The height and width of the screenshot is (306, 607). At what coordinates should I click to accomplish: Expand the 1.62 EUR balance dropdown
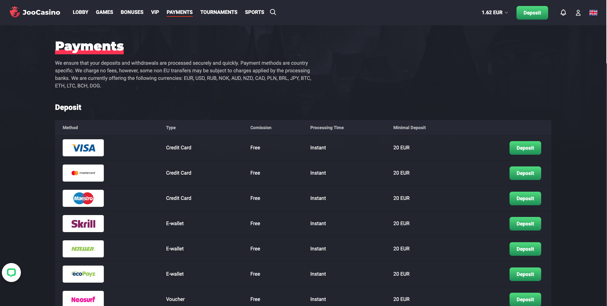pos(495,13)
